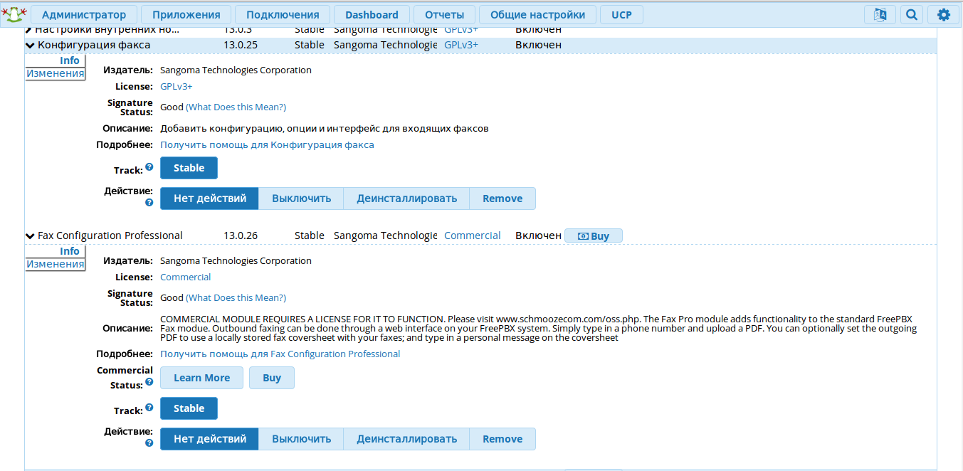
Task: Click Learn More button
Action: (201, 378)
